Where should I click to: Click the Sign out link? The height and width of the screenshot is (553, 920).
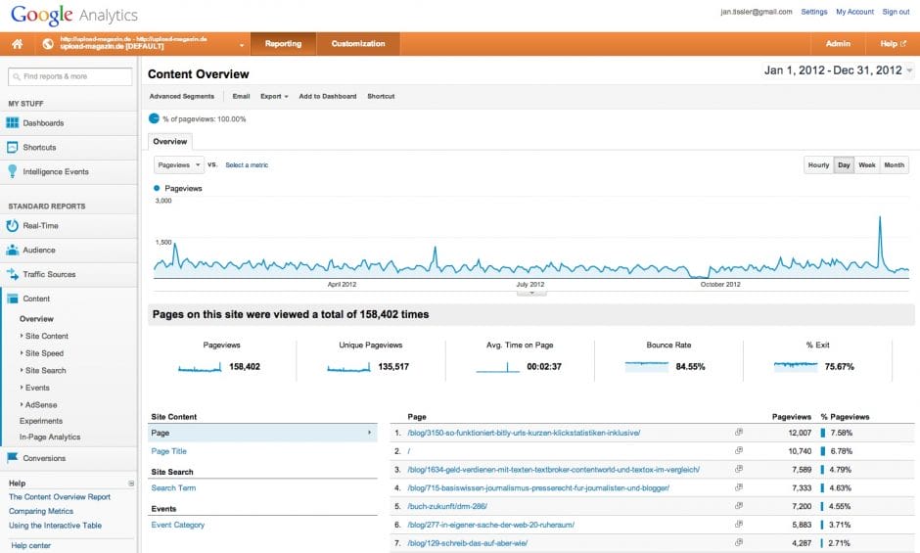tap(896, 12)
